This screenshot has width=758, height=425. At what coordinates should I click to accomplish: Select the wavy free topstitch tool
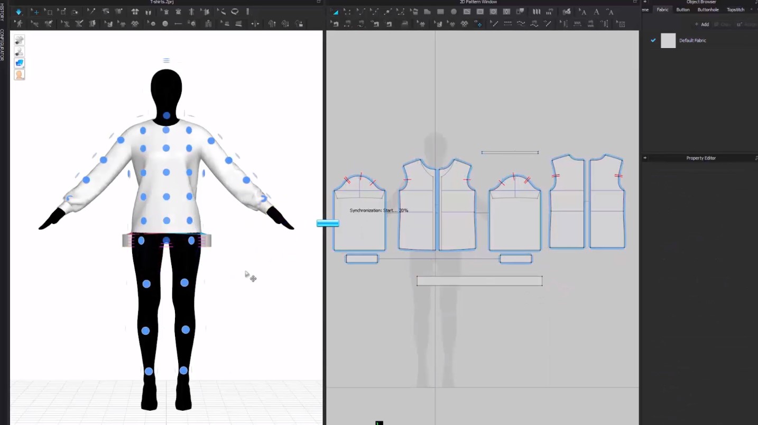pos(521,24)
